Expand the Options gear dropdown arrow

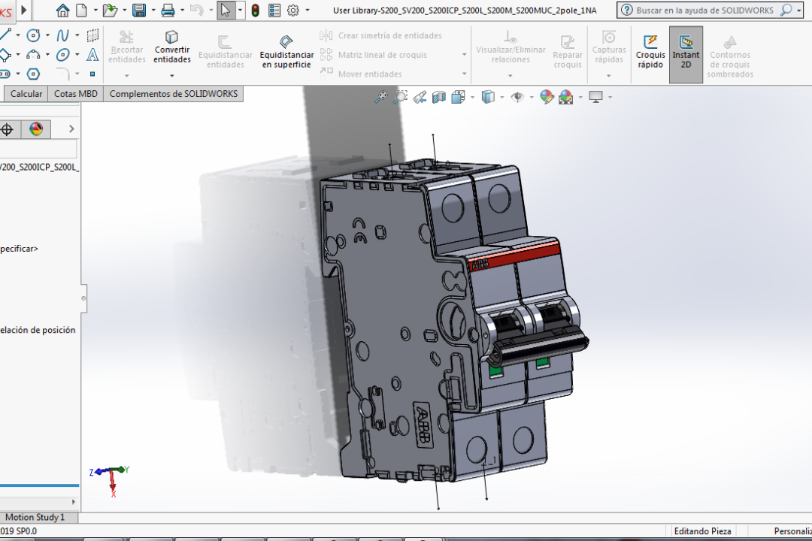(308, 10)
